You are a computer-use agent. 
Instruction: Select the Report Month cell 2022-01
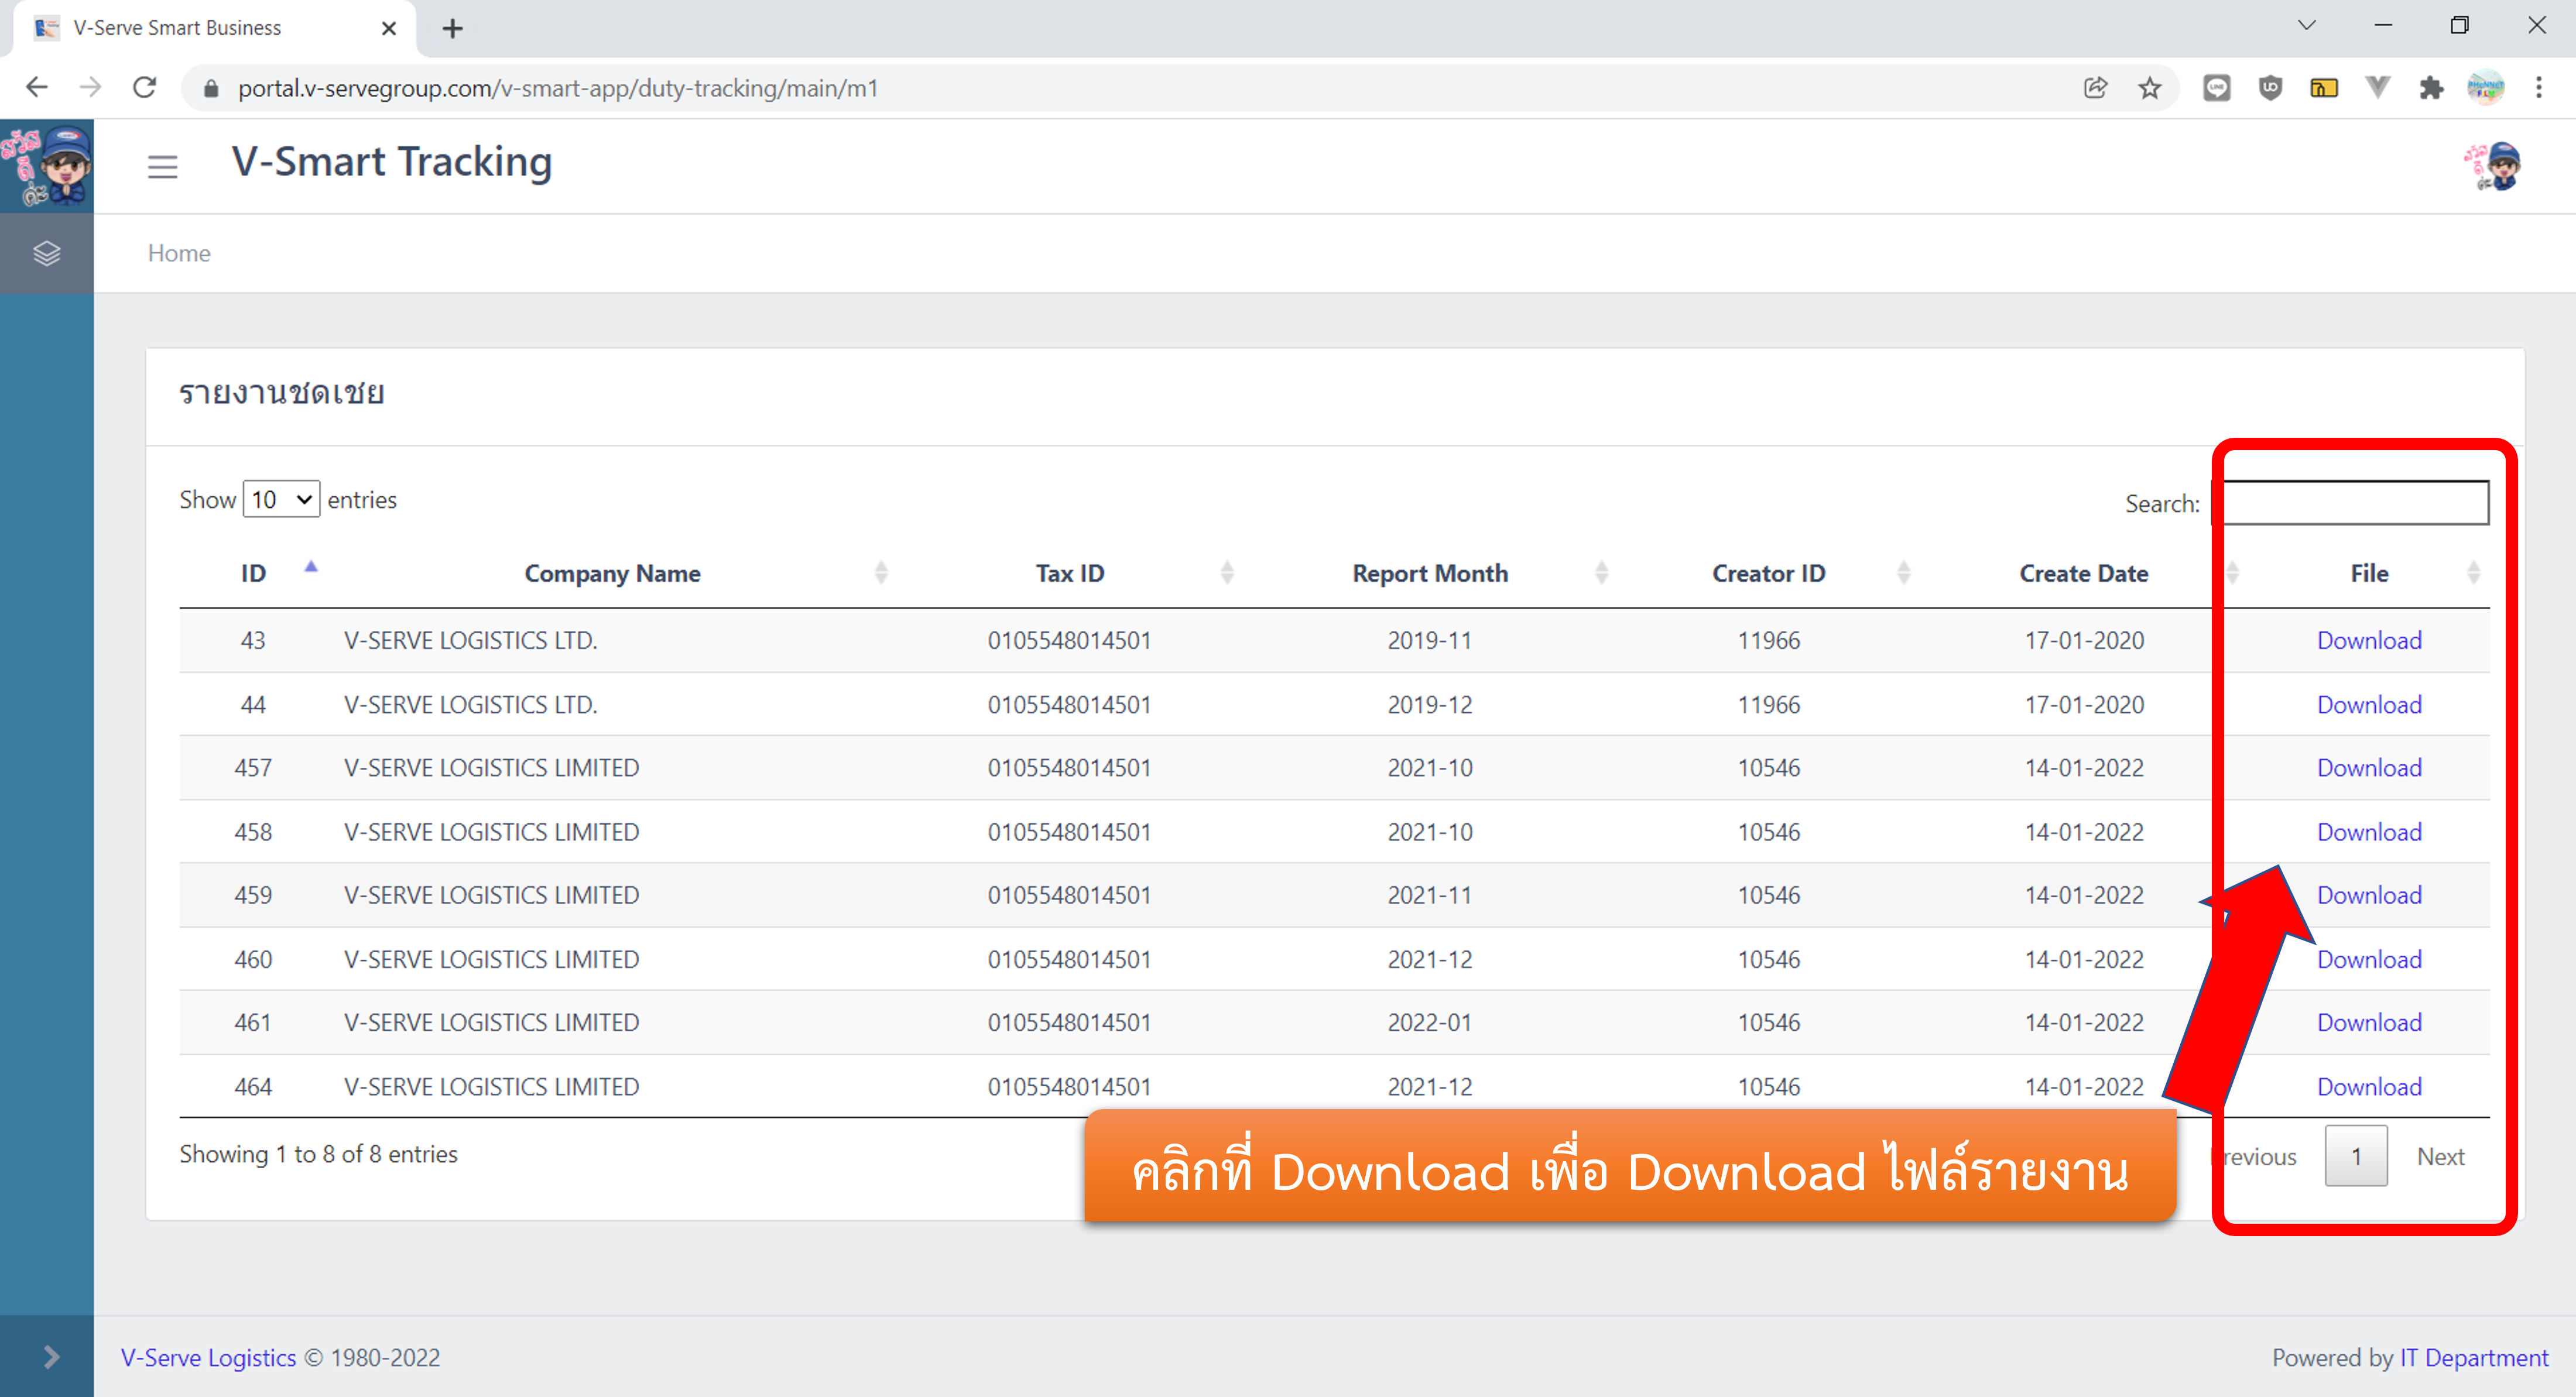(x=1430, y=1022)
